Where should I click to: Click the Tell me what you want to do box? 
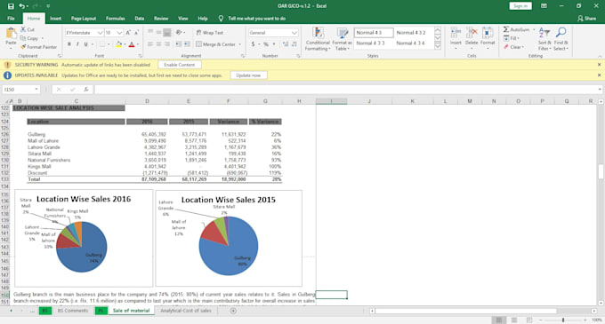256,18
